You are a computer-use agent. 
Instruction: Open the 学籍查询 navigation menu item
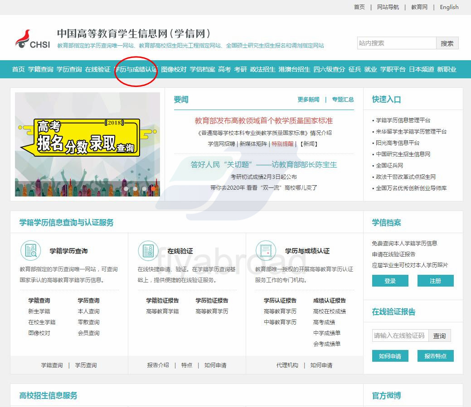coord(40,69)
